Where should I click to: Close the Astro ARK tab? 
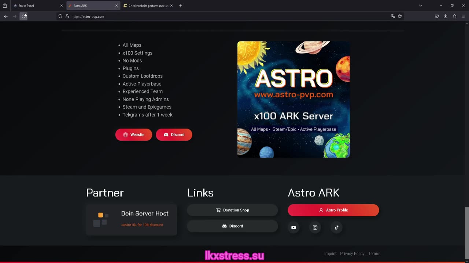tap(117, 6)
